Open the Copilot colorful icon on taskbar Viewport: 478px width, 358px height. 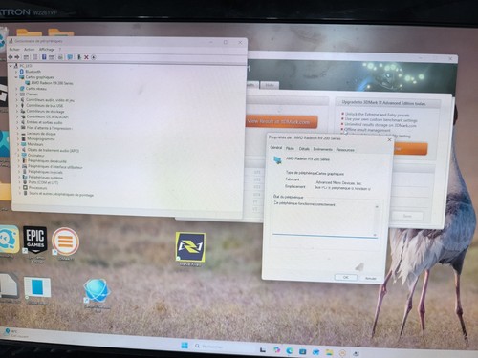(x=276, y=350)
